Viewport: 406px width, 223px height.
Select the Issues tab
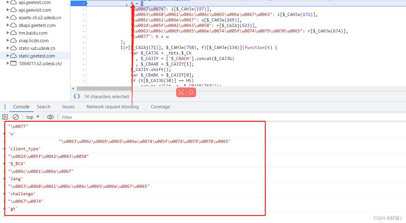coord(68,107)
